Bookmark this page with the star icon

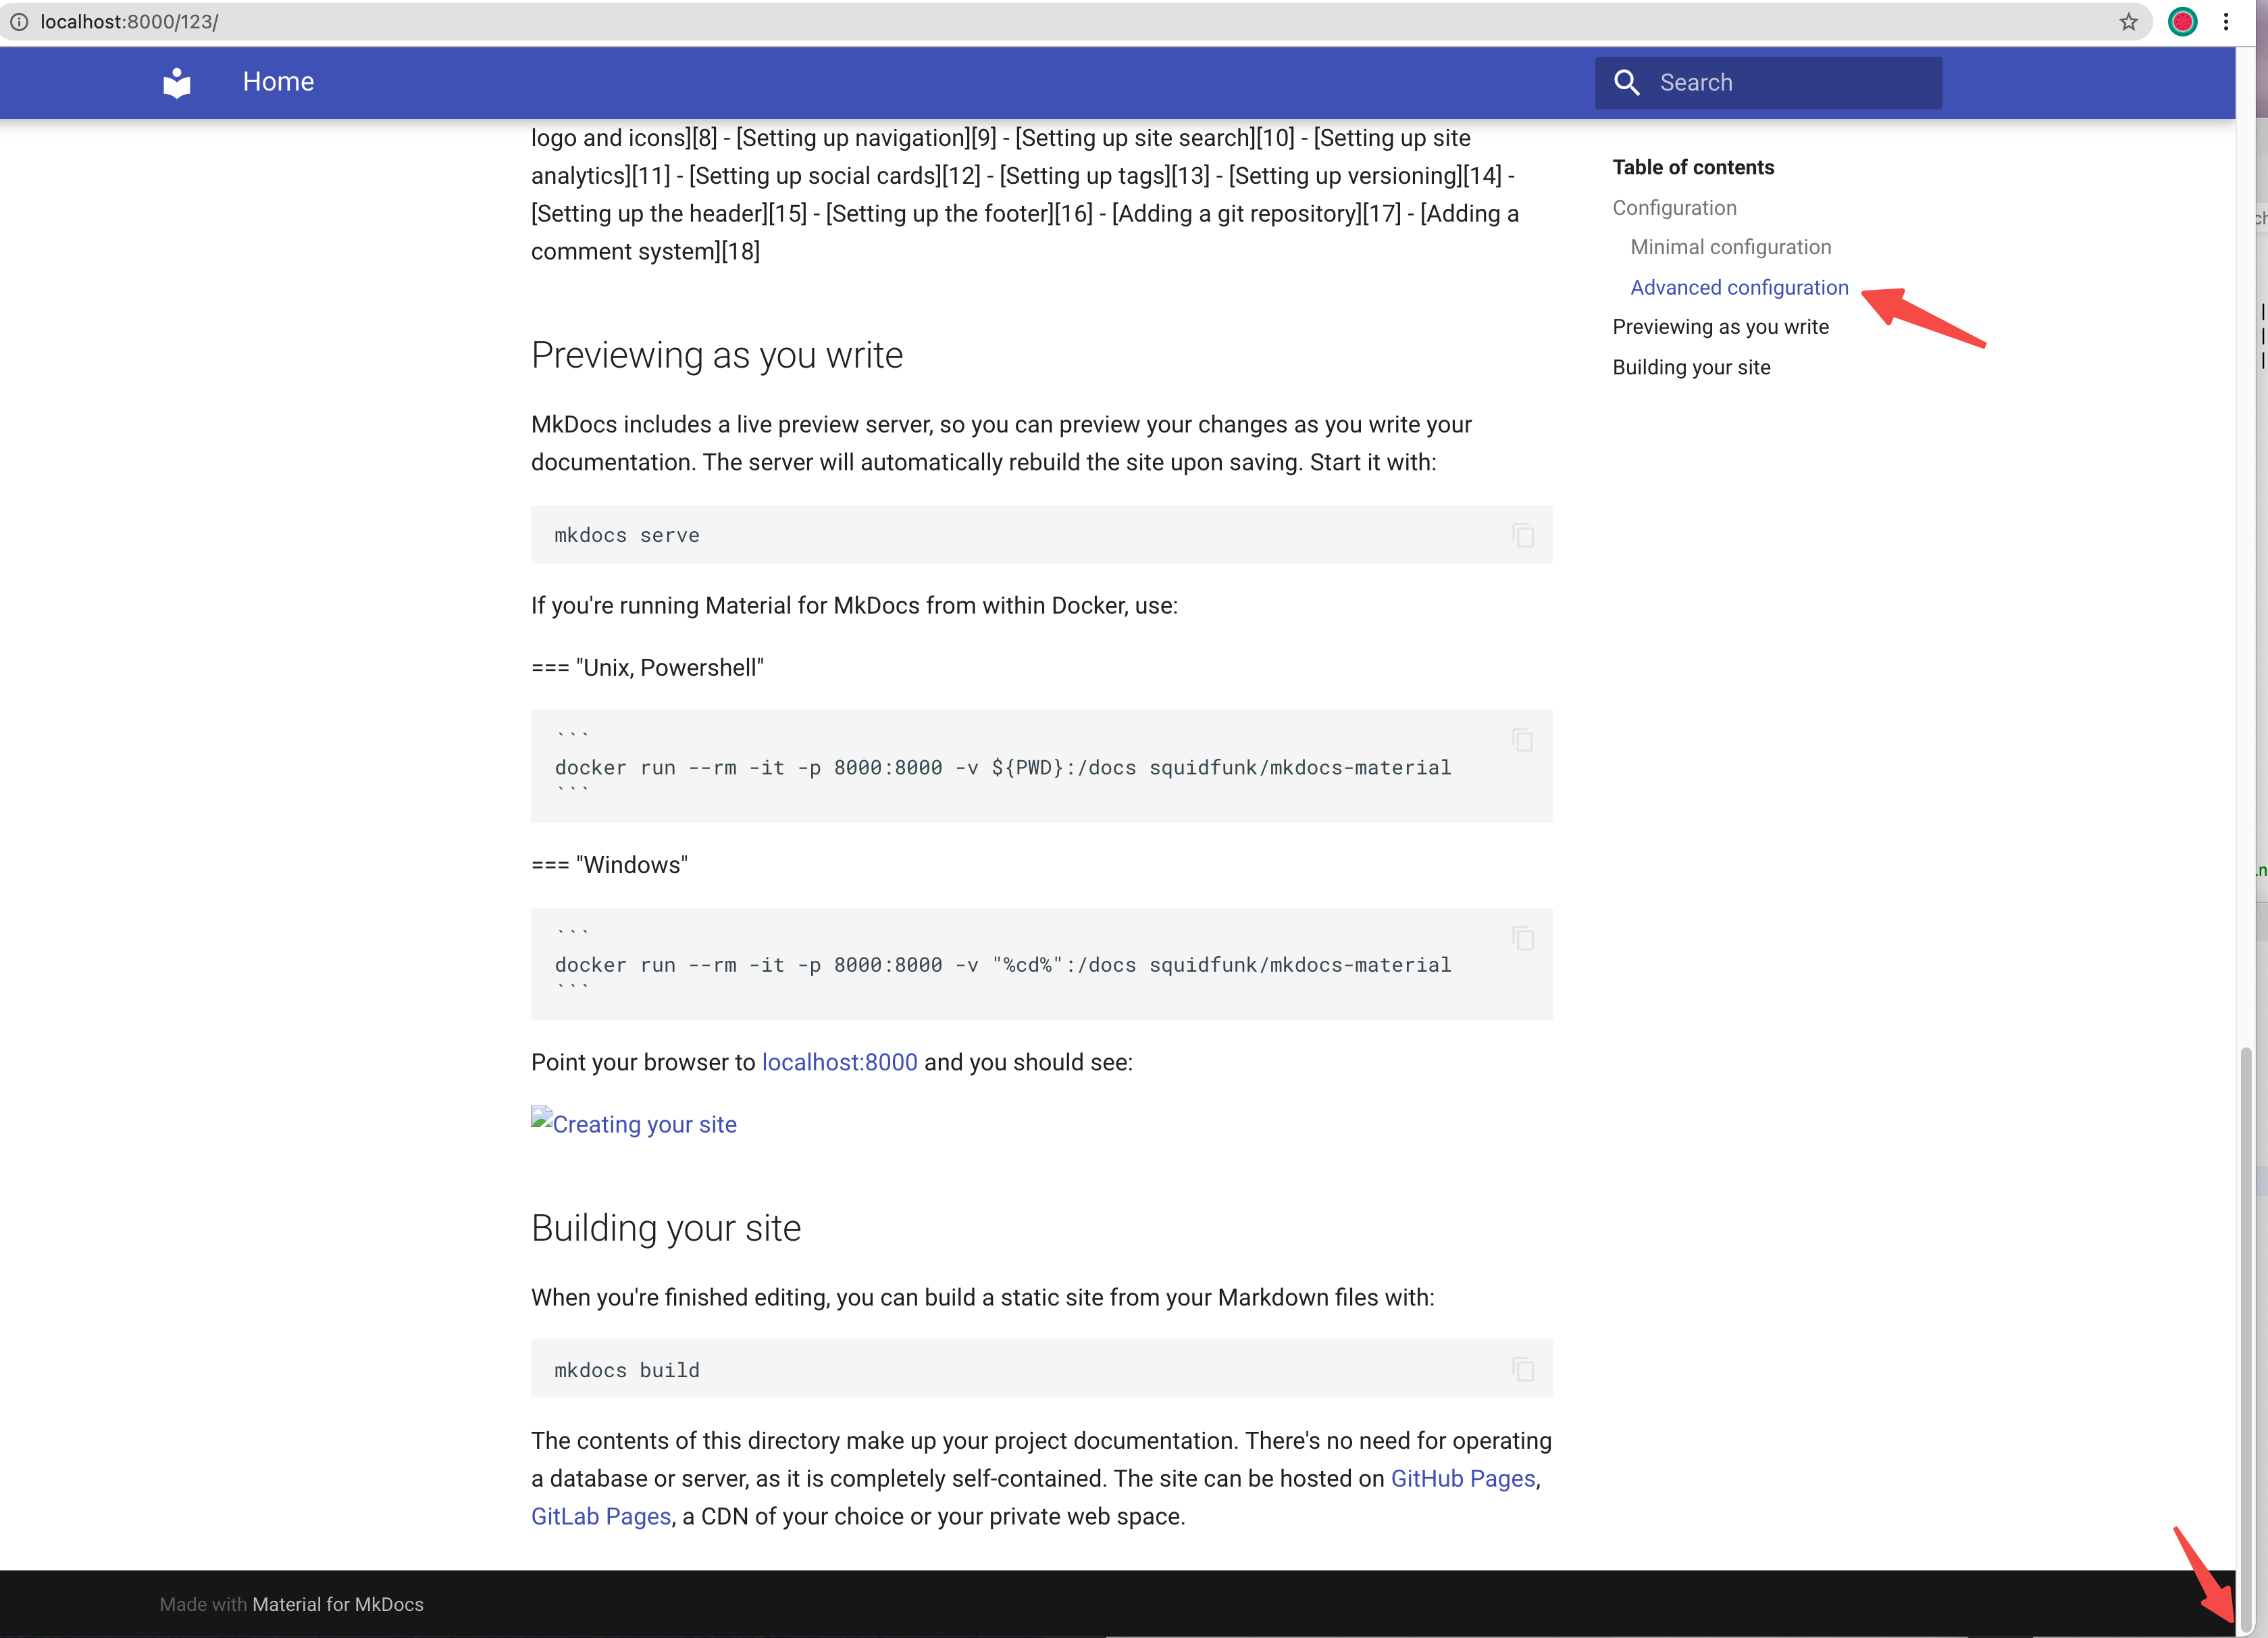tap(2128, 22)
